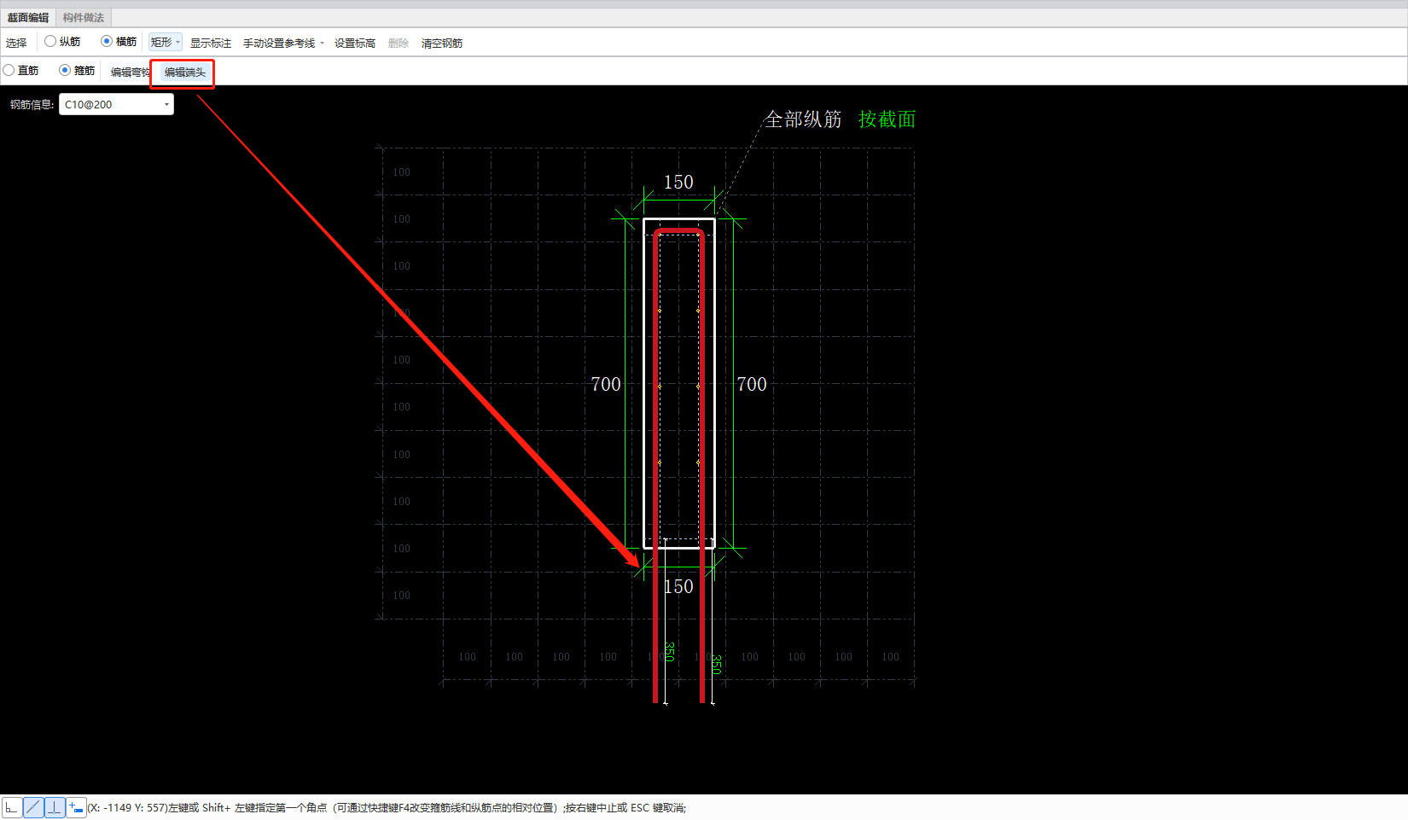Click the bottom 150 dimension value
The height and width of the screenshot is (820, 1408).
[678, 586]
